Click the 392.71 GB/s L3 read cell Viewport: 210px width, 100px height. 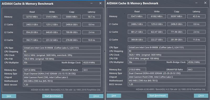click(32, 40)
